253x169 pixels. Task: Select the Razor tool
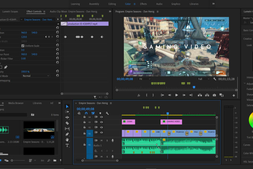67,123
